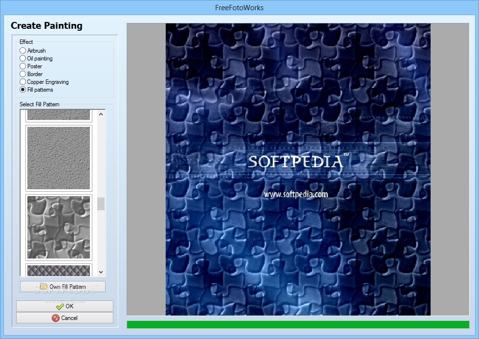Pick the Border effect radio button
This screenshot has width=479, height=339.
(31, 74)
